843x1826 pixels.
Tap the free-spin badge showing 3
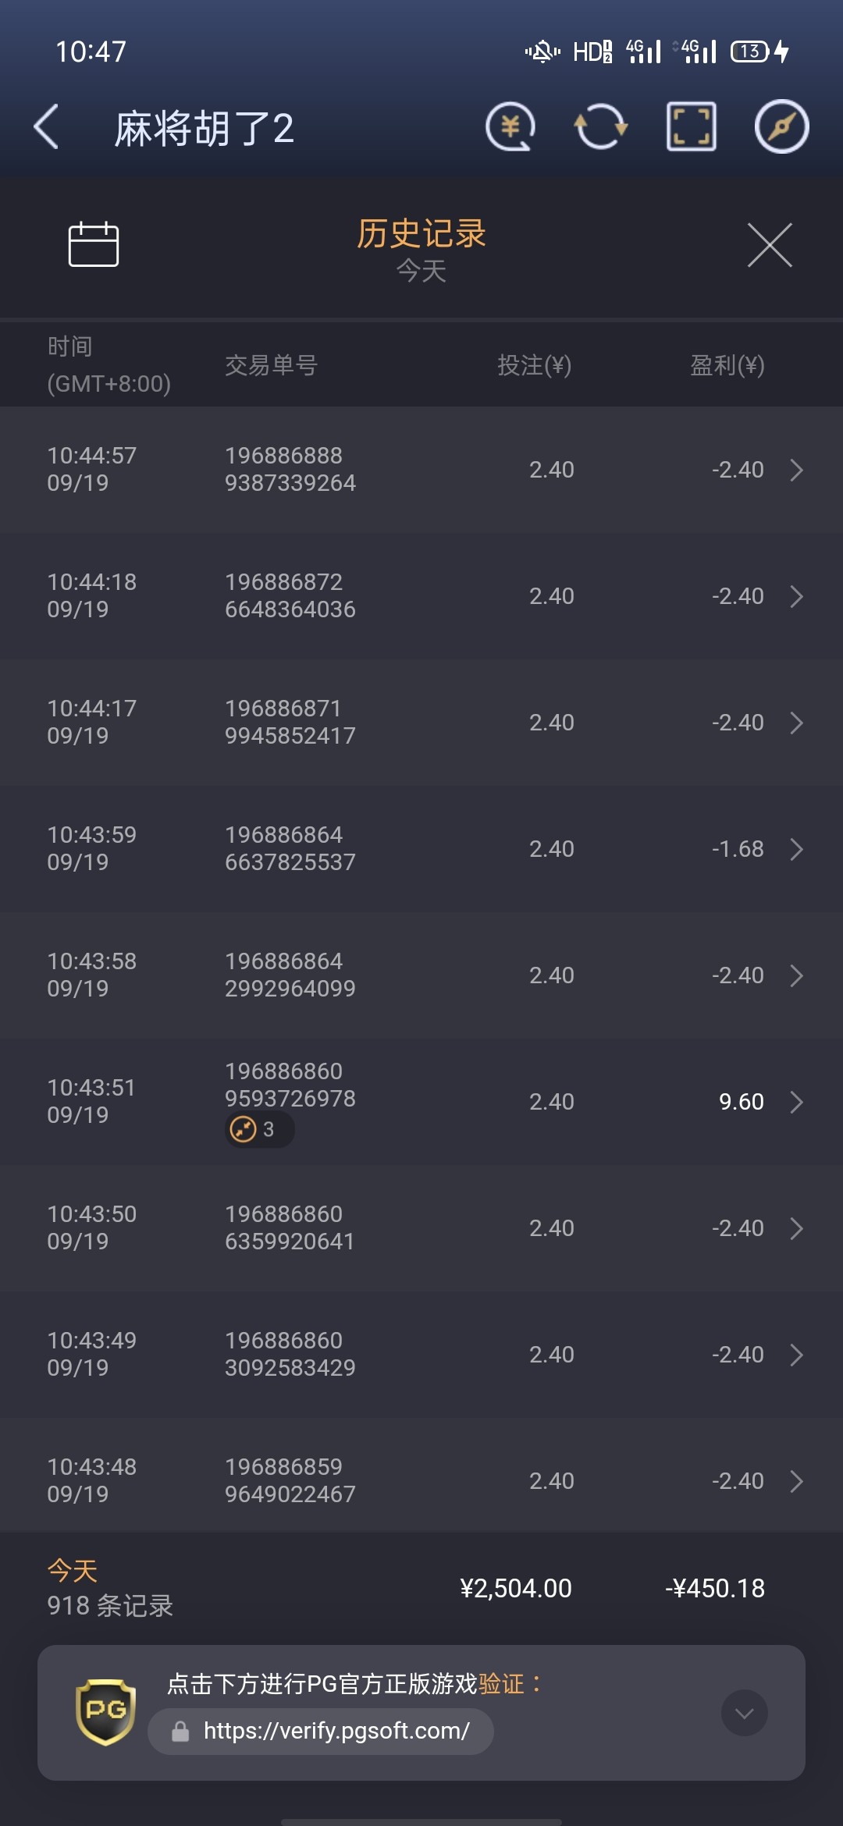[x=259, y=1129]
